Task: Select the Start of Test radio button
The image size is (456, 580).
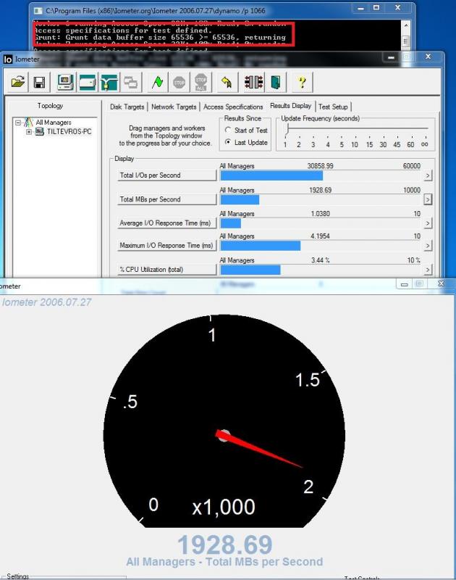Action: (x=228, y=130)
